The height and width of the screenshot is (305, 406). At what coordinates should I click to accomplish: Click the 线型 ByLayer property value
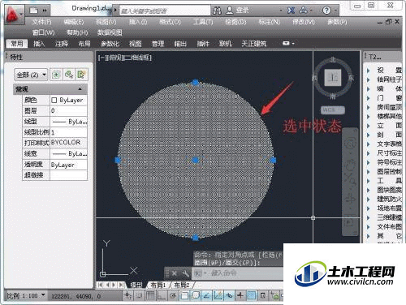click(x=68, y=122)
